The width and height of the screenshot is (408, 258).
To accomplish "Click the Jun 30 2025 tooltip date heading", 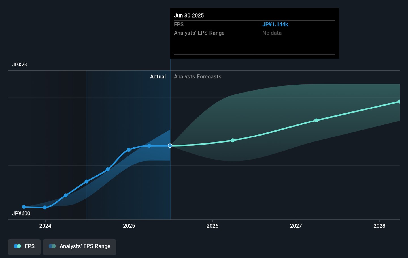I will [189, 16].
